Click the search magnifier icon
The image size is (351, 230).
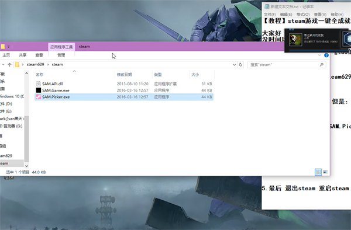[322, 65]
